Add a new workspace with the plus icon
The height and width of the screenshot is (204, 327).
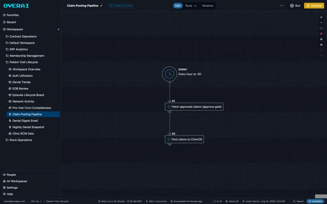coord(59,29)
